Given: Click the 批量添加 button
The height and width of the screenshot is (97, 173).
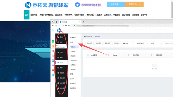Looking at the screenshot, I should pos(99,43).
